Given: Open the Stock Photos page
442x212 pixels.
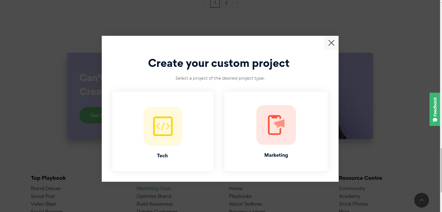Looking at the screenshot, I should (x=353, y=204).
